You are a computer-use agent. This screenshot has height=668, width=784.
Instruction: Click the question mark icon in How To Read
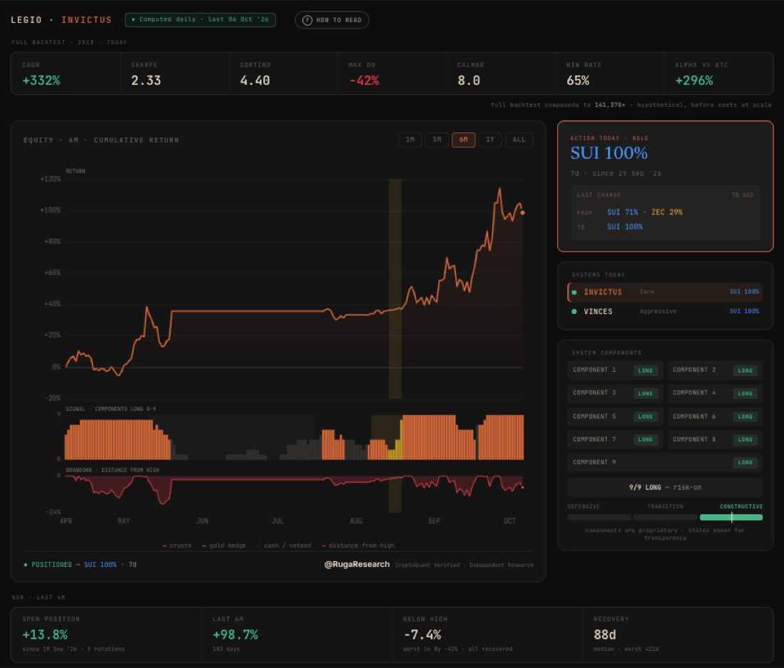pyautogui.click(x=307, y=20)
